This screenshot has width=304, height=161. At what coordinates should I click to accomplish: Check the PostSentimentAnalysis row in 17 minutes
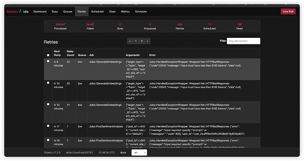point(48,126)
